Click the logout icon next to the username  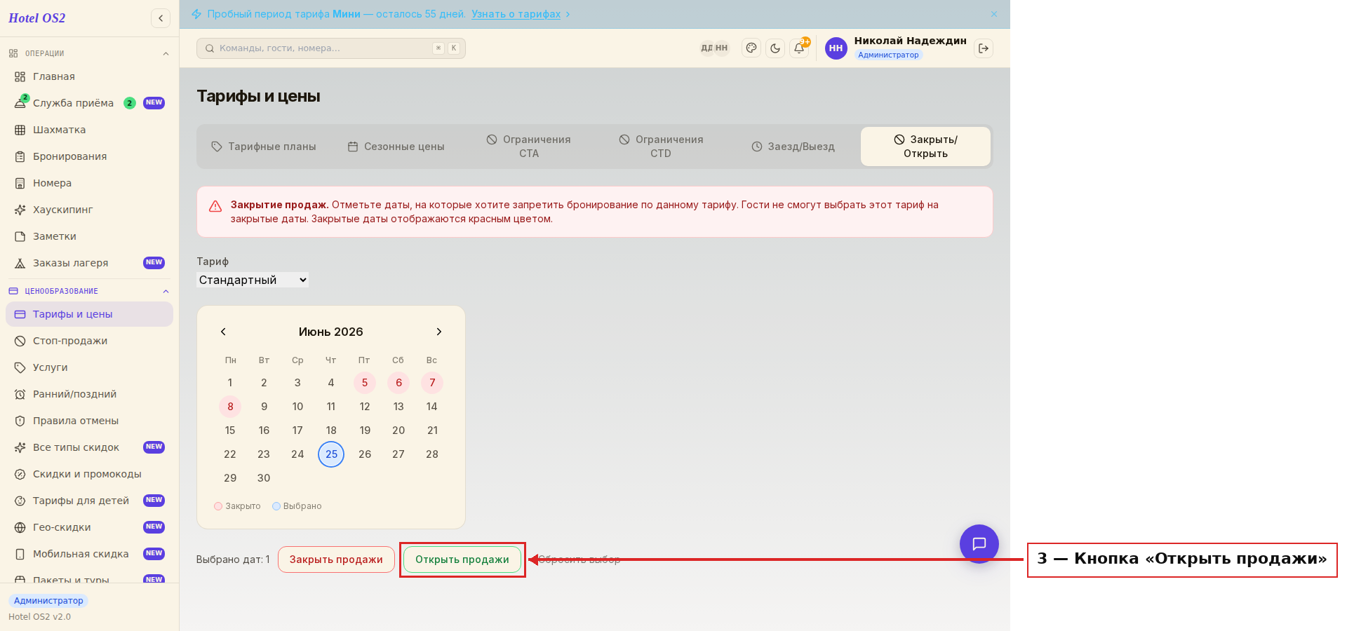[984, 48]
